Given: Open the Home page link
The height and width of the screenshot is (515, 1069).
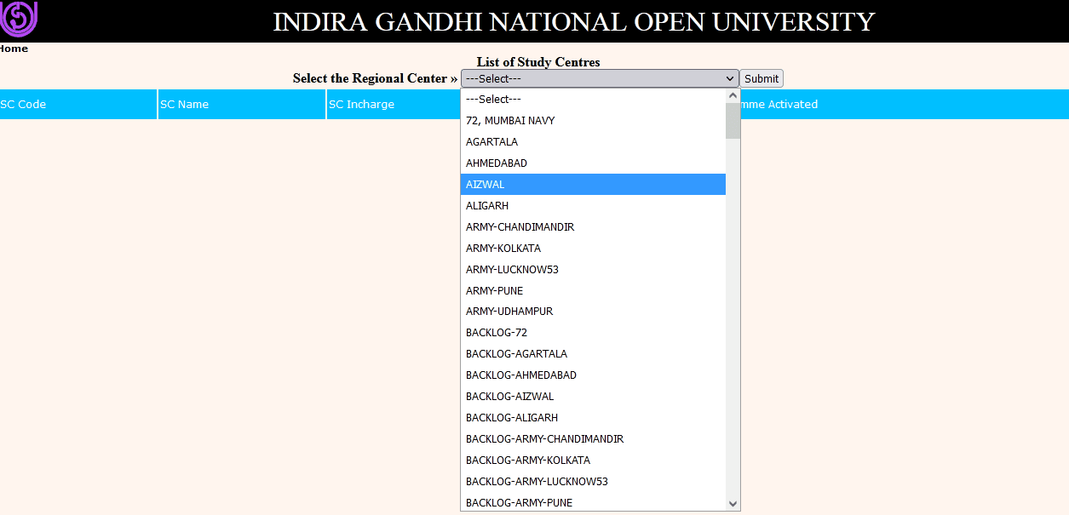Looking at the screenshot, I should (x=14, y=49).
